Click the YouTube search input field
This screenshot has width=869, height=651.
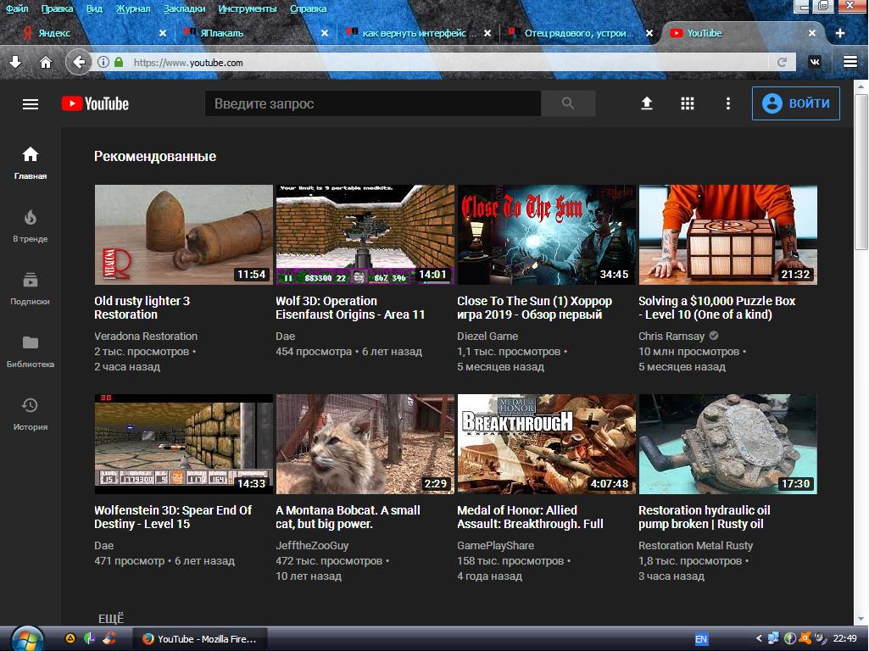tap(373, 103)
